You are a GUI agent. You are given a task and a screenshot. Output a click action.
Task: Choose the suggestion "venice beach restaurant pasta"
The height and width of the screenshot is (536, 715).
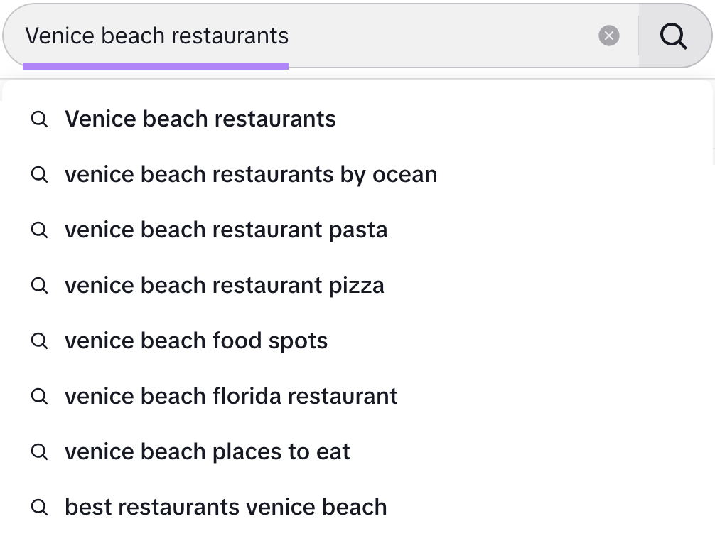point(226,230)
